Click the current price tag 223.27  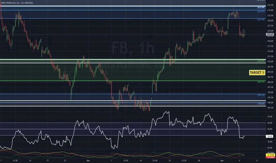tap(270, 34)
